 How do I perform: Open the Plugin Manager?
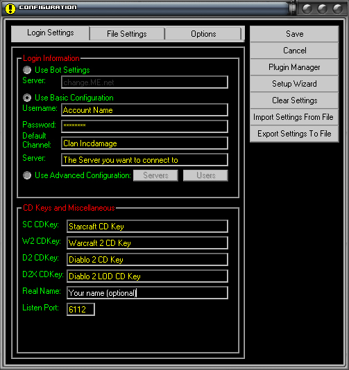tap(294, 67)
